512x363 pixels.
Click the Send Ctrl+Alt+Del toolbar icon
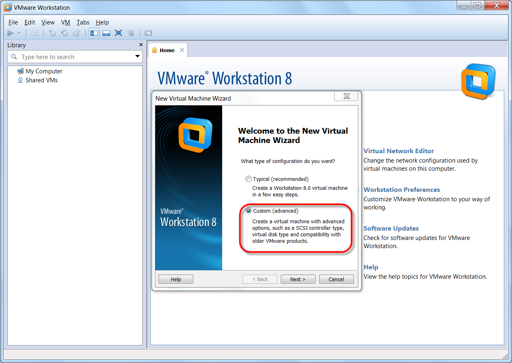(35, 33)
